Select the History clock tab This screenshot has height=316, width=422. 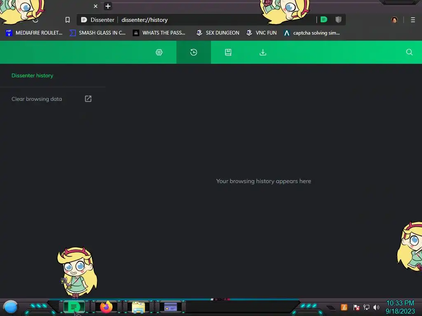(x=194, y=52)
